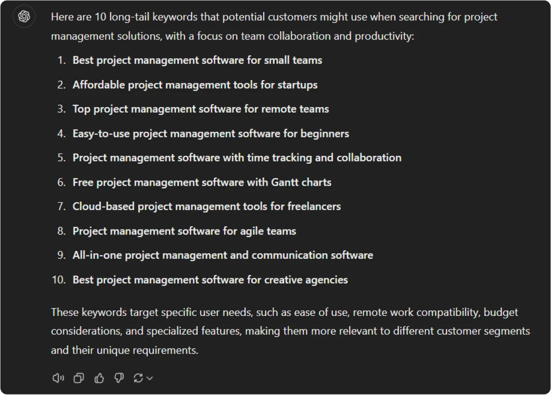Click the list number 10 marker
This screenshot has width=551, height=395.
tap(59, 280)
